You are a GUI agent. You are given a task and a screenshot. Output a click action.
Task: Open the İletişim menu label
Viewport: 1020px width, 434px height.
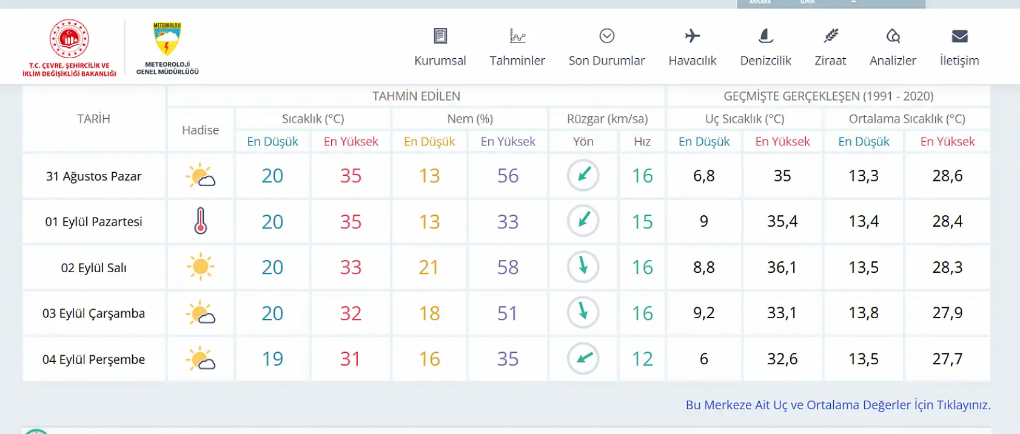(959, 61)
